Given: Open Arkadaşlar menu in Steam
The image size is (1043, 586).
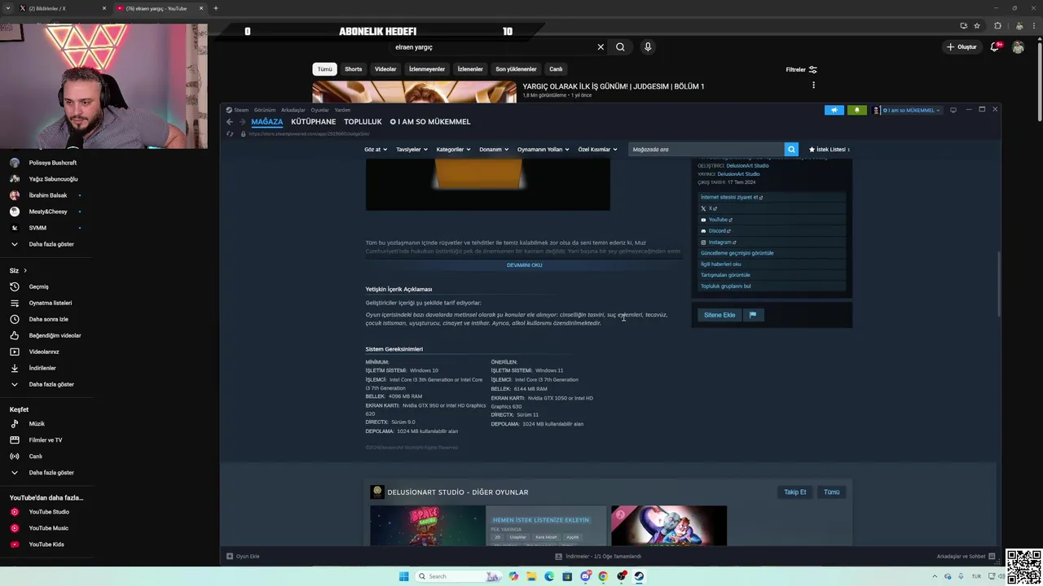Looking at the screenshot, I should [x=293, y=110].
